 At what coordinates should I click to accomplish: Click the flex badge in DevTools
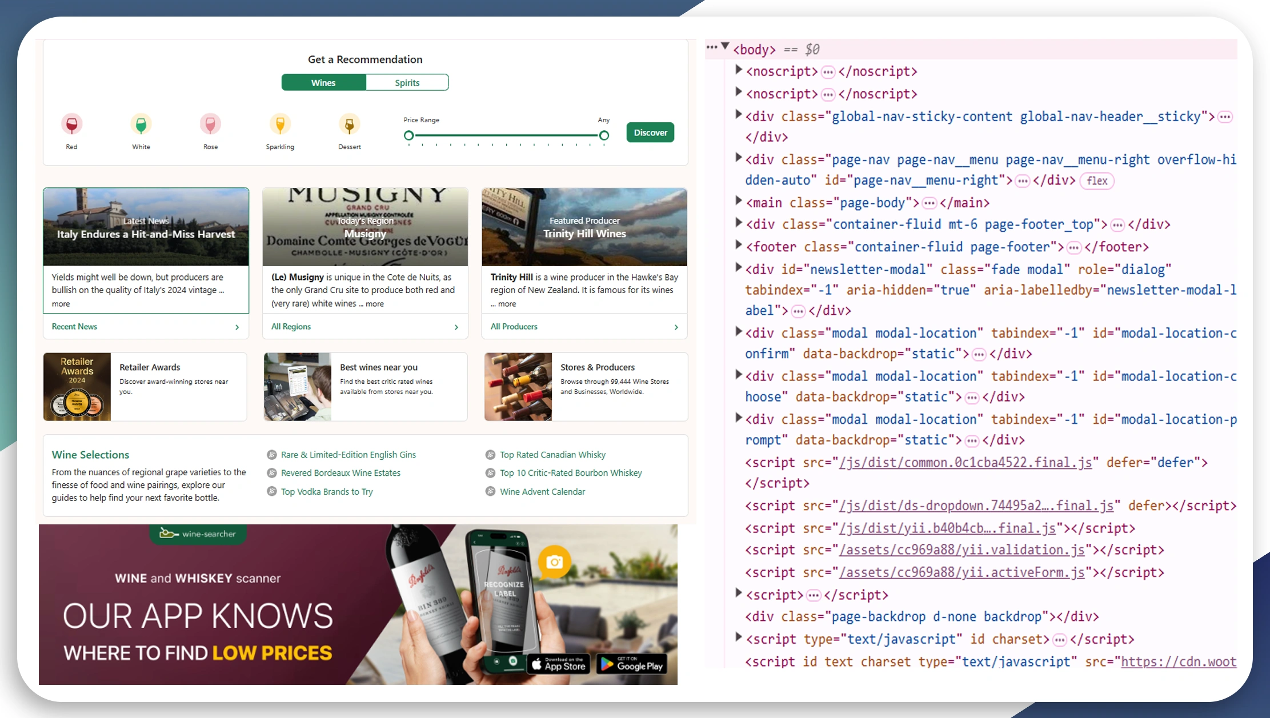(1097, 181)
